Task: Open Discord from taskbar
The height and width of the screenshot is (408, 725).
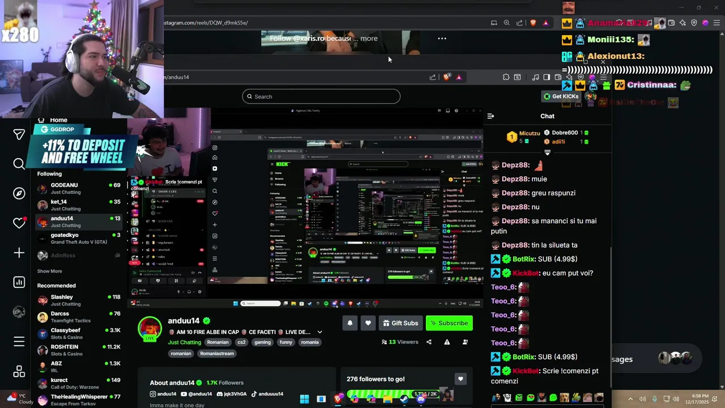Action: pyautogui.click(x=420, y=399)
